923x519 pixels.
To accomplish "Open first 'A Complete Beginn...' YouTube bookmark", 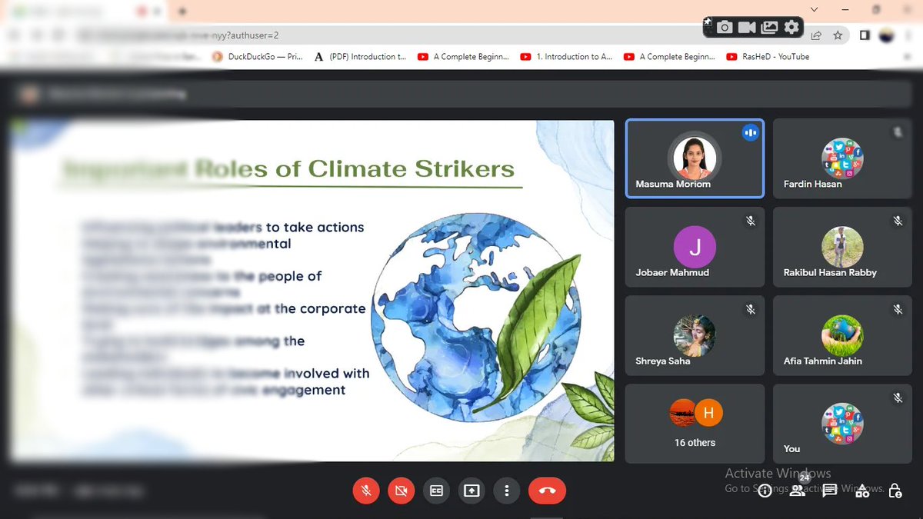I will (464, 56).
